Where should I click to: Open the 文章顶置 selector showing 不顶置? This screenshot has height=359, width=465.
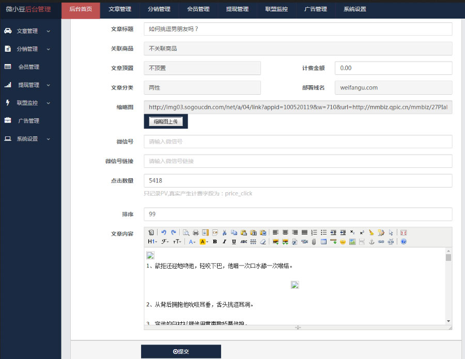tap(202, 68)
